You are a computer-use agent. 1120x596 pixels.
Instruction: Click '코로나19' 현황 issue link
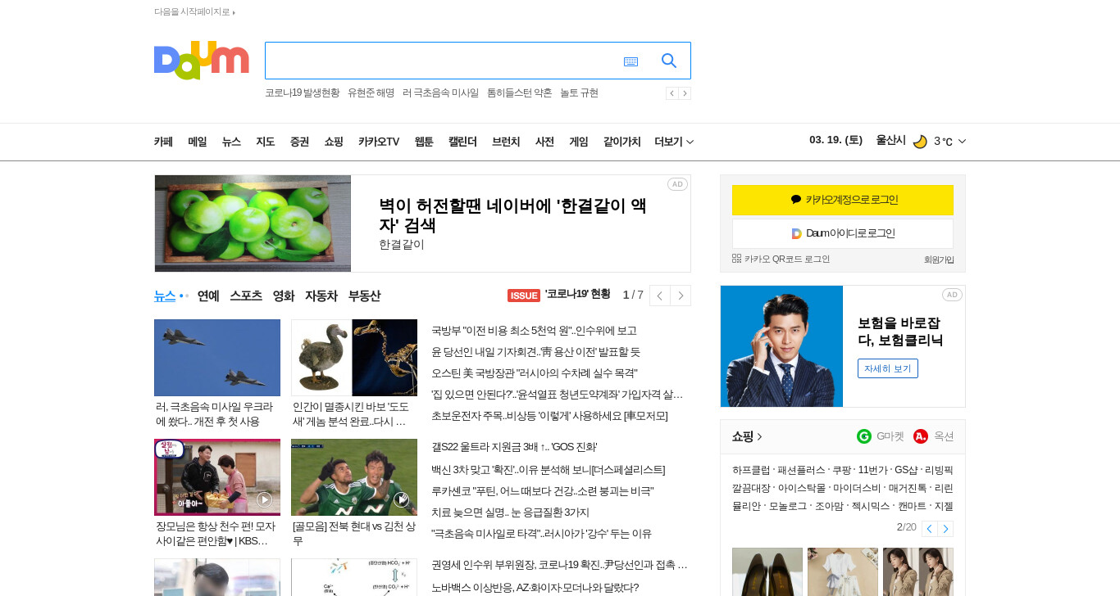pos(578,294)
